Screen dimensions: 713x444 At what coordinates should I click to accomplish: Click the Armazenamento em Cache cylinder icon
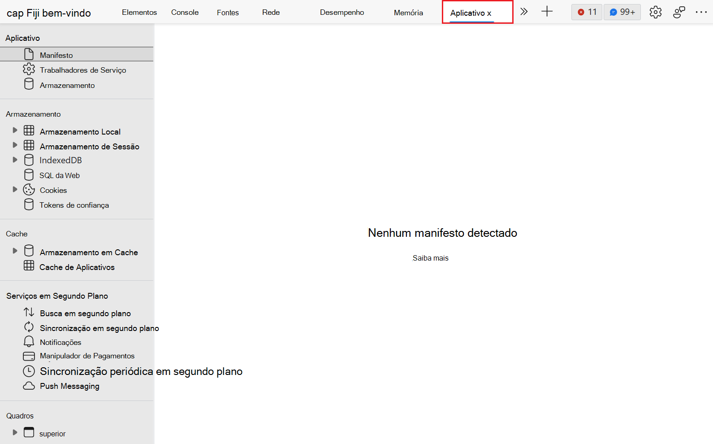(x=29, y=251)
